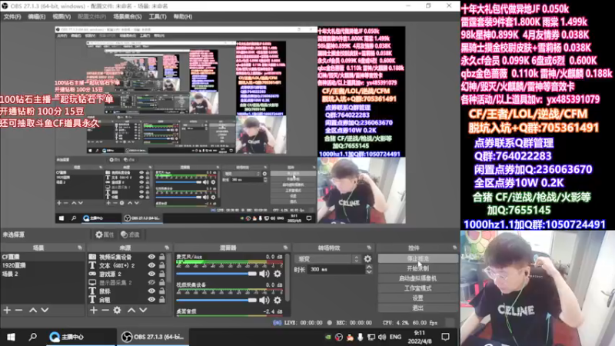Click 退出 to exit OBS

click(x=417, y=308)
